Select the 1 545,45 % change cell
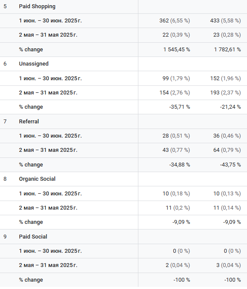 [x=176, y=50]
